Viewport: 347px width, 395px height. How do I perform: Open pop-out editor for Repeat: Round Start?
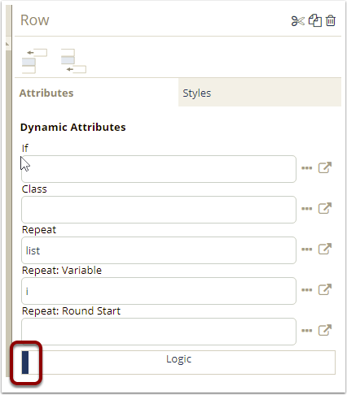325,330
